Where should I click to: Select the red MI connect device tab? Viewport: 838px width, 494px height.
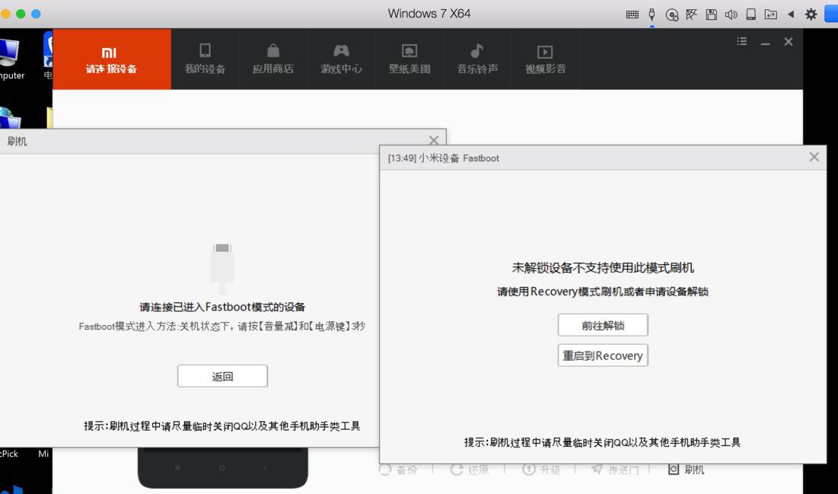(112, 59)
